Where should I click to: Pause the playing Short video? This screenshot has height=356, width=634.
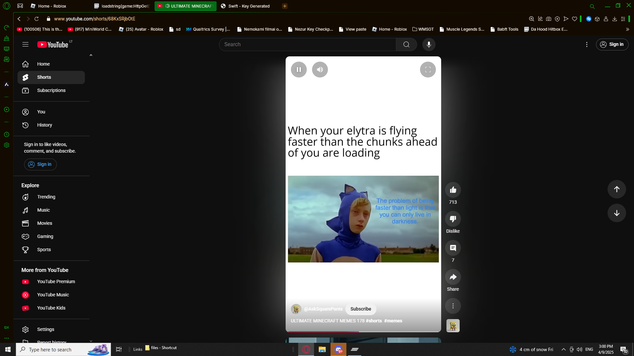[299, 70]
